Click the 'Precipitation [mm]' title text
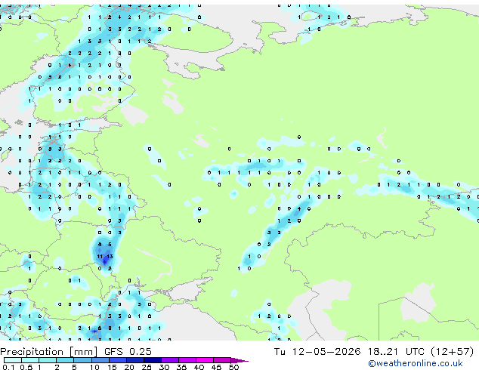The width and height of the screenshot is (479, 370). [48, 352]
